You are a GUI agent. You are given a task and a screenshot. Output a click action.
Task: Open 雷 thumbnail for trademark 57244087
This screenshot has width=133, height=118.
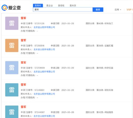coord(12,112)
